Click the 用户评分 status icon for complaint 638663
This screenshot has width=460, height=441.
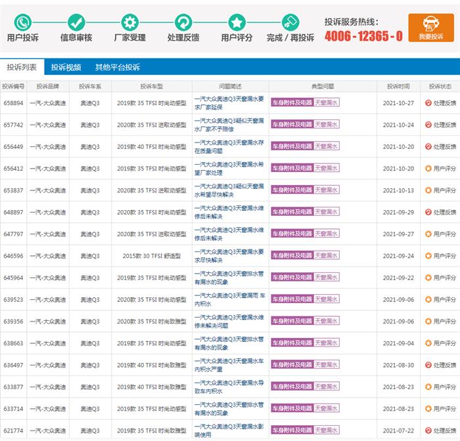[x=428, y=343]
